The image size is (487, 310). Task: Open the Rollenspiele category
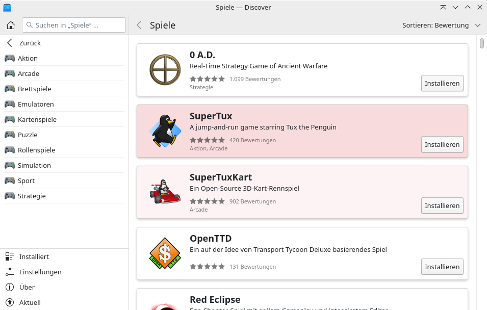click(64, 150)
